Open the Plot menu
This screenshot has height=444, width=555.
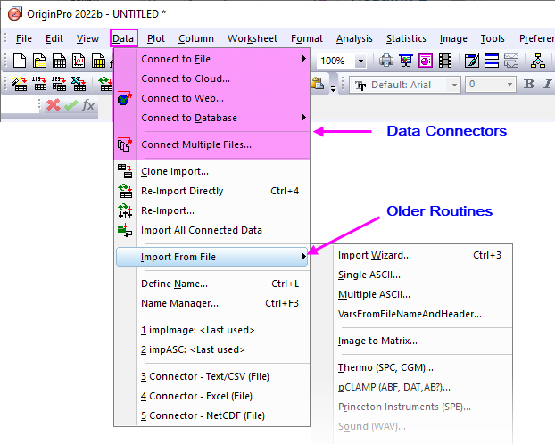tap(156, 38)
